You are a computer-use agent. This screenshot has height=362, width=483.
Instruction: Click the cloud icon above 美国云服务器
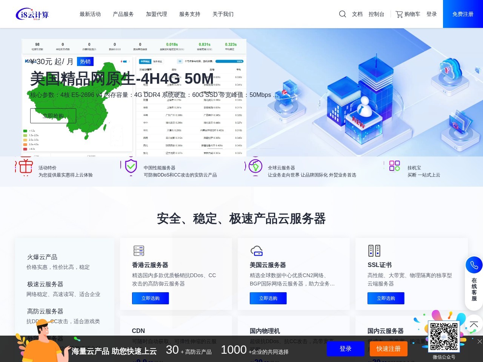tap(257, 250)
